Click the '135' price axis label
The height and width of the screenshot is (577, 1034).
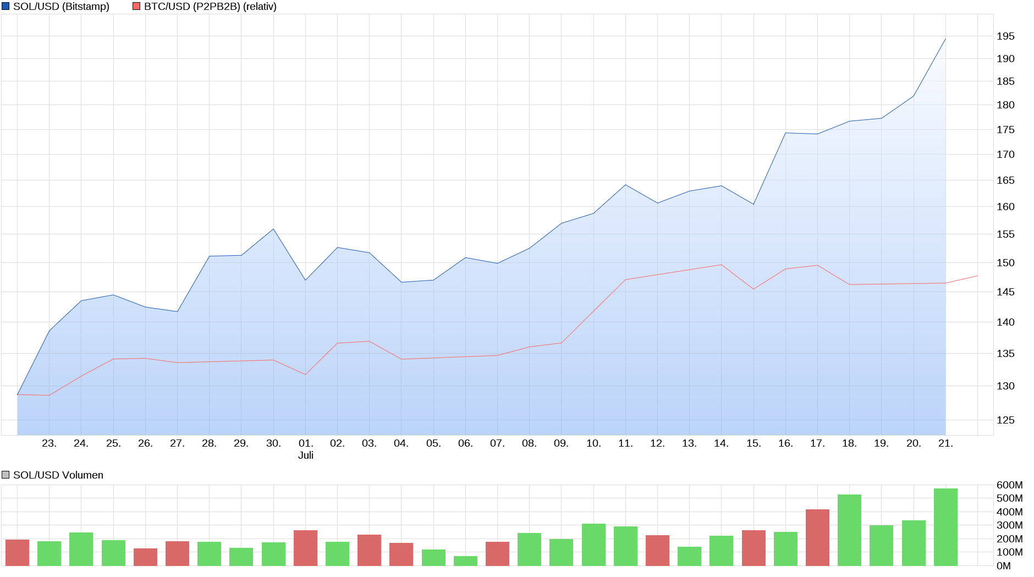click(x=1005, y=354)
